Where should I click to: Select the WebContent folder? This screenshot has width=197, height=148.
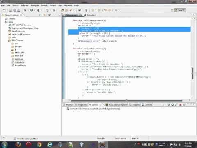pos(17,40)
